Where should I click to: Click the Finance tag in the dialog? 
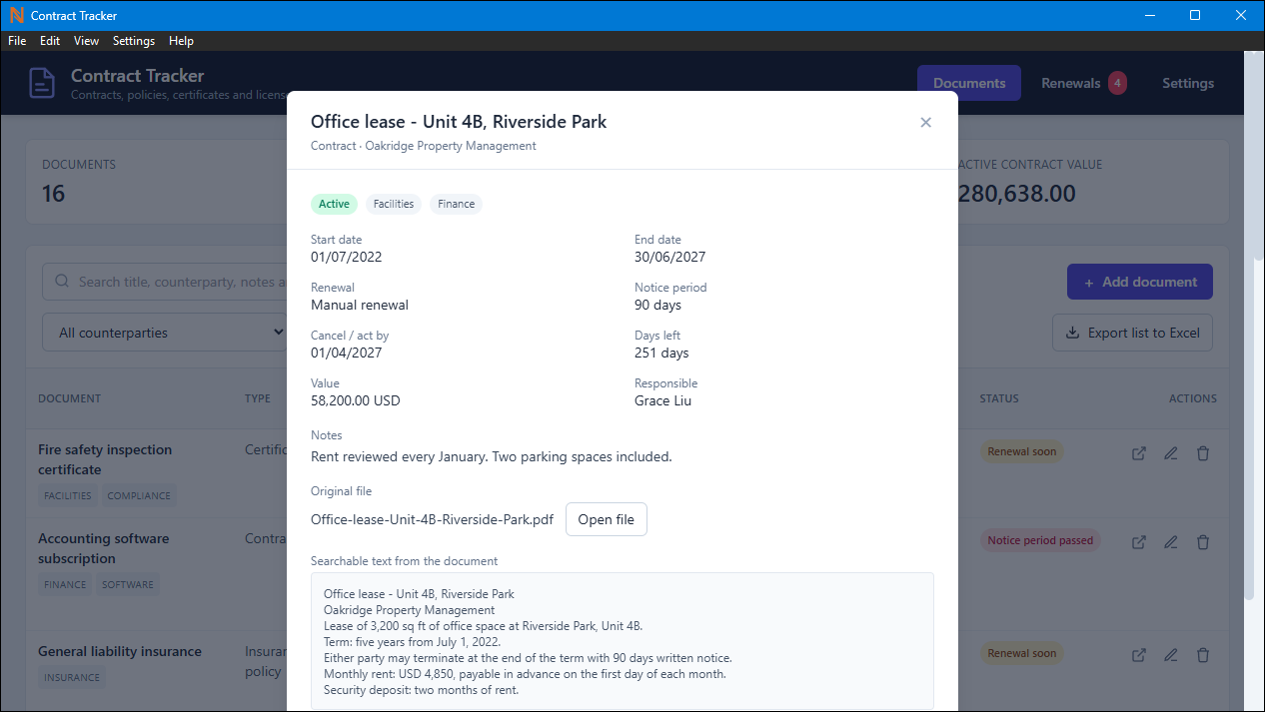coord(457,204)
